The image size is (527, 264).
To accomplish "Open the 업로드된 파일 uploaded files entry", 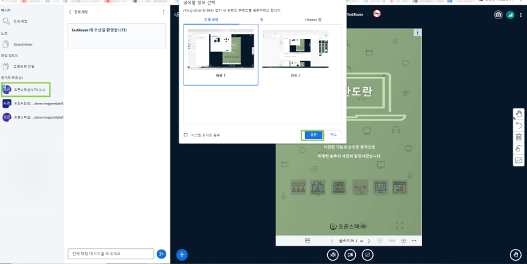I will (x=18, y=66).
